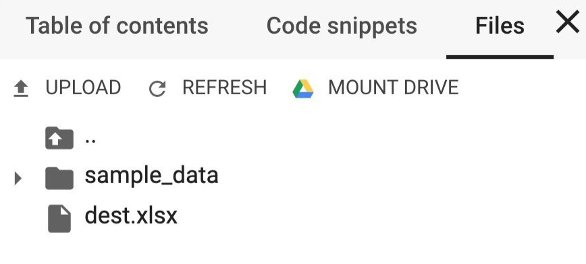586x264 pixels.
Task: Click the Google Drive triangle icon
Action: tap(302, 89)
